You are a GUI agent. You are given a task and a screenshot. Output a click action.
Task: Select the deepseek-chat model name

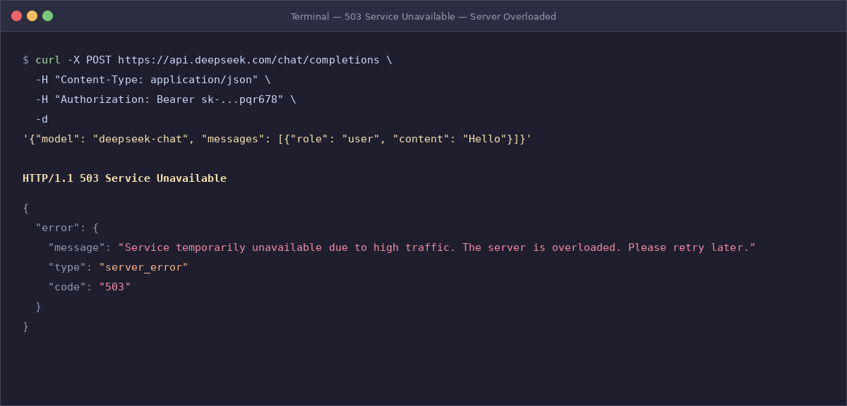point(141,138)
